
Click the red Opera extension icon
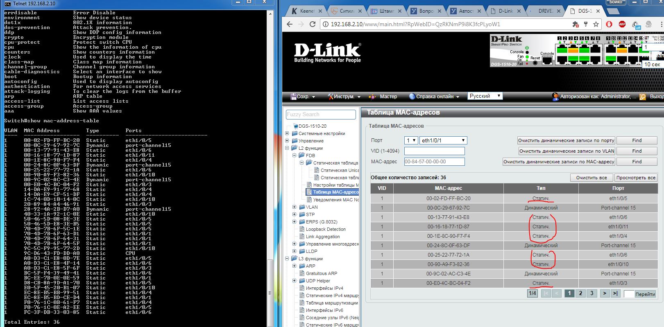(609, 24)
